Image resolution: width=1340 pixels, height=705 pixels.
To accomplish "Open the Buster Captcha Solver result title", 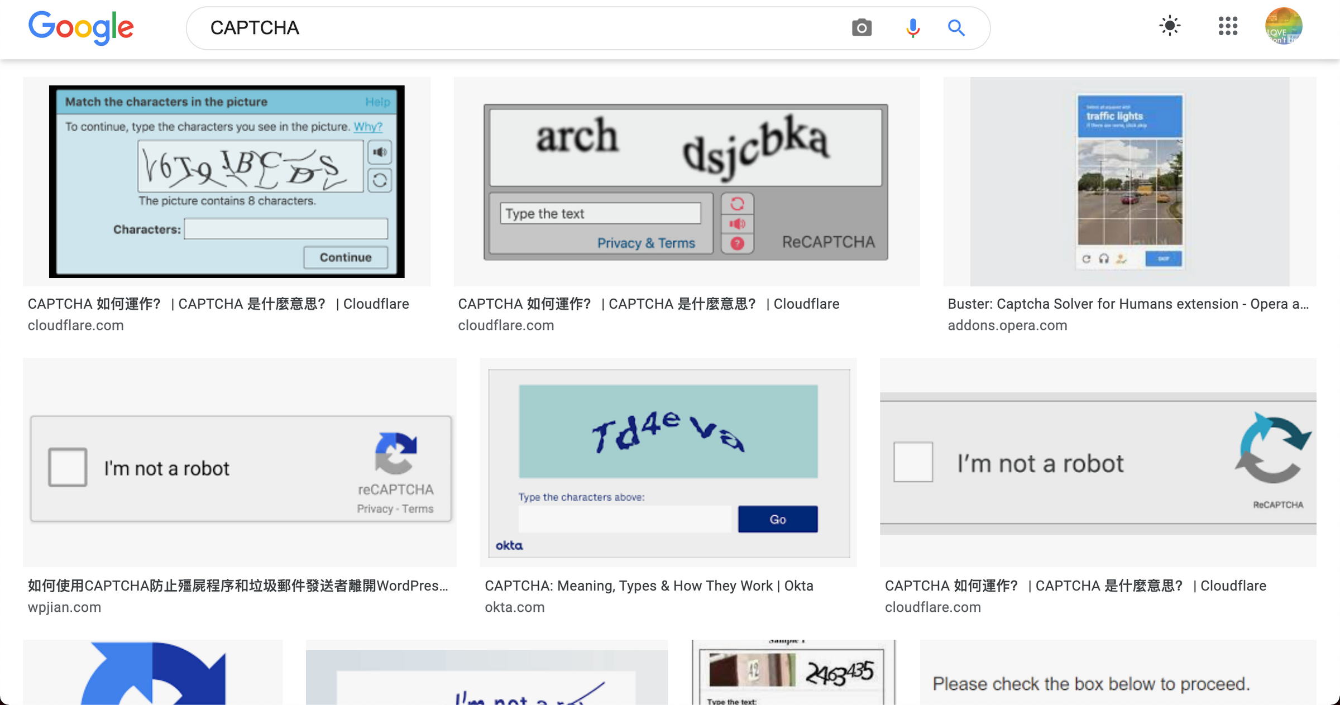I will point(1127,304).
